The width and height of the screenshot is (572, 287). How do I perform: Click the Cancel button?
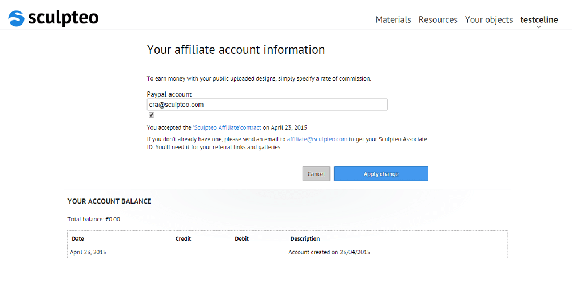316,174
